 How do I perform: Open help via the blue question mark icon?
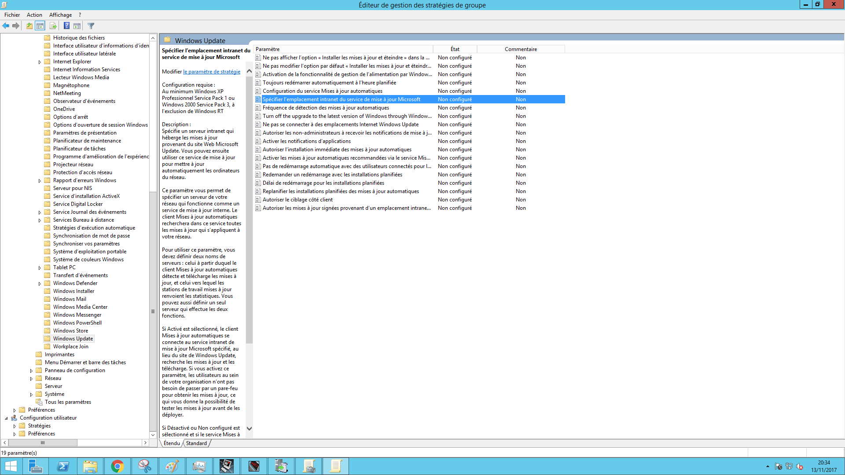point(66,26)
